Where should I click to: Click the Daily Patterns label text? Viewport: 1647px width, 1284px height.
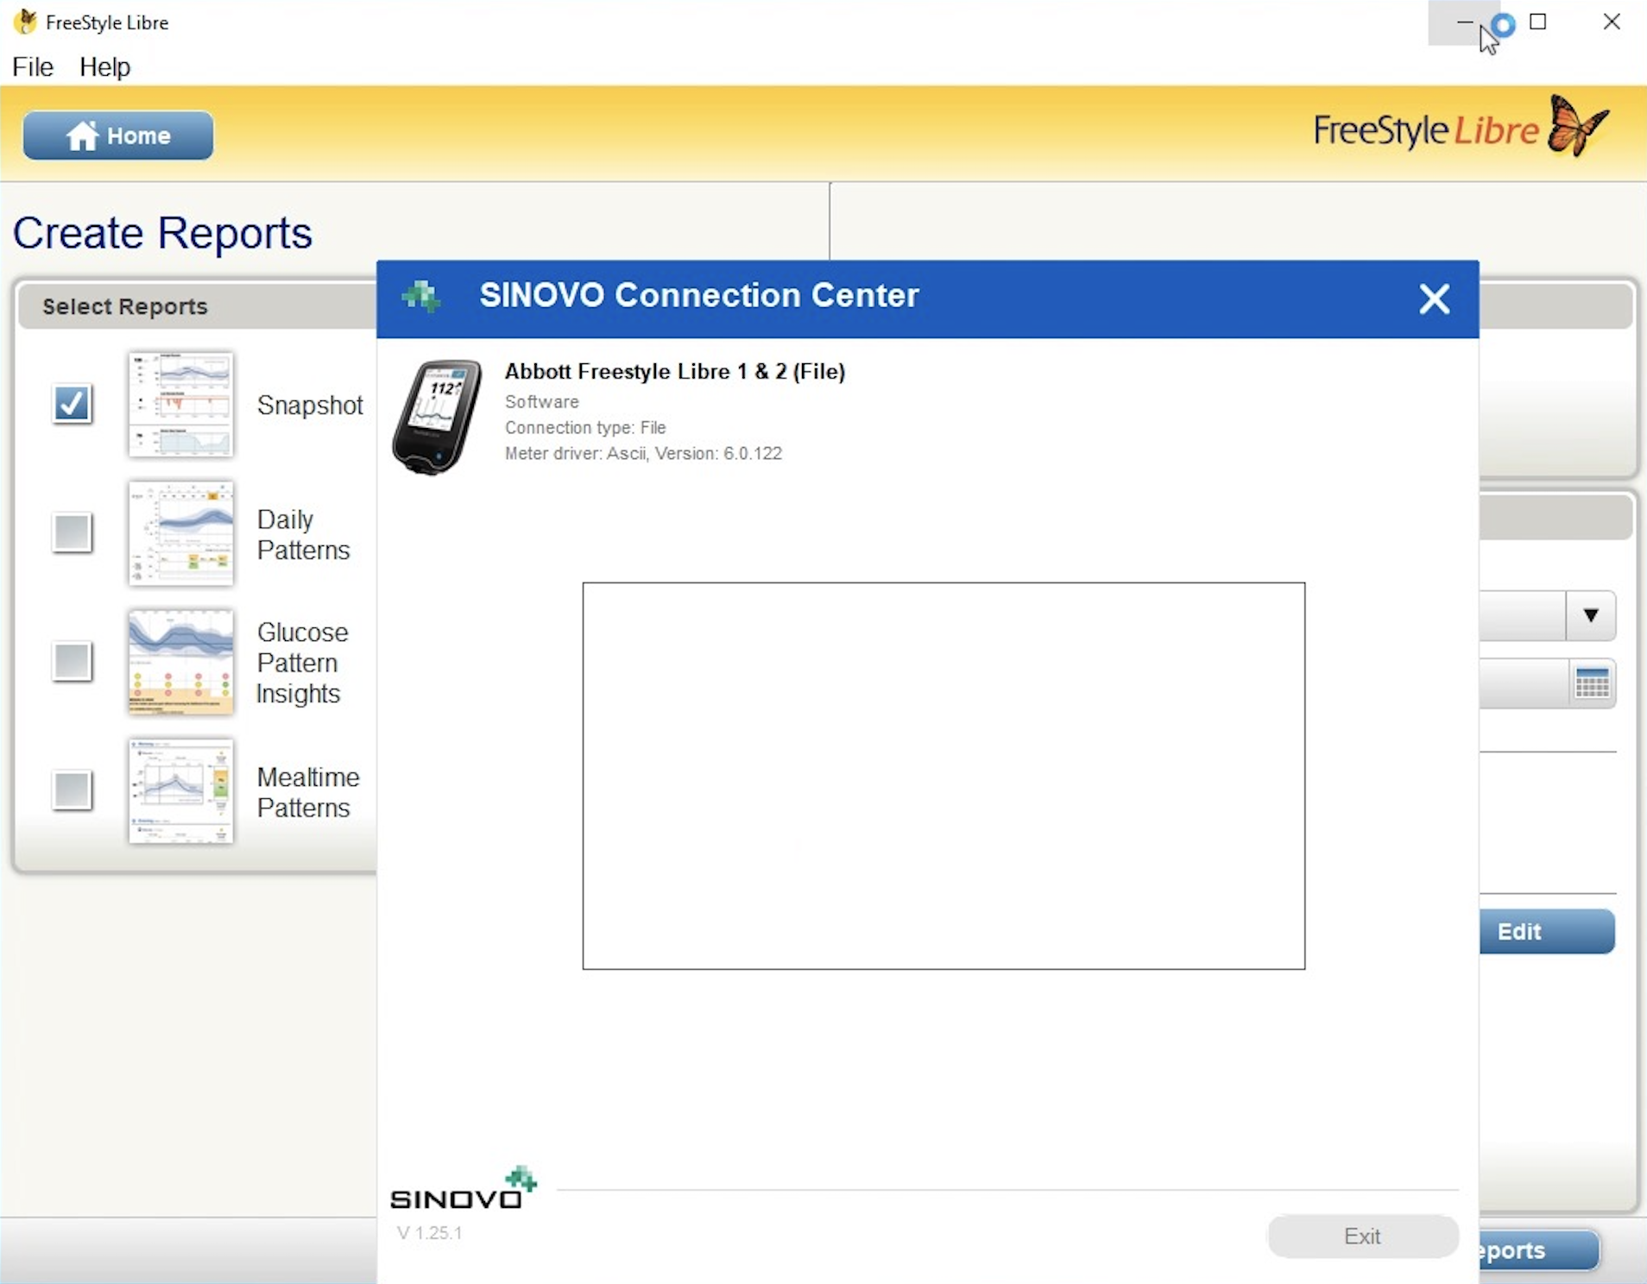pyautogui.click(x=303, y=534)
